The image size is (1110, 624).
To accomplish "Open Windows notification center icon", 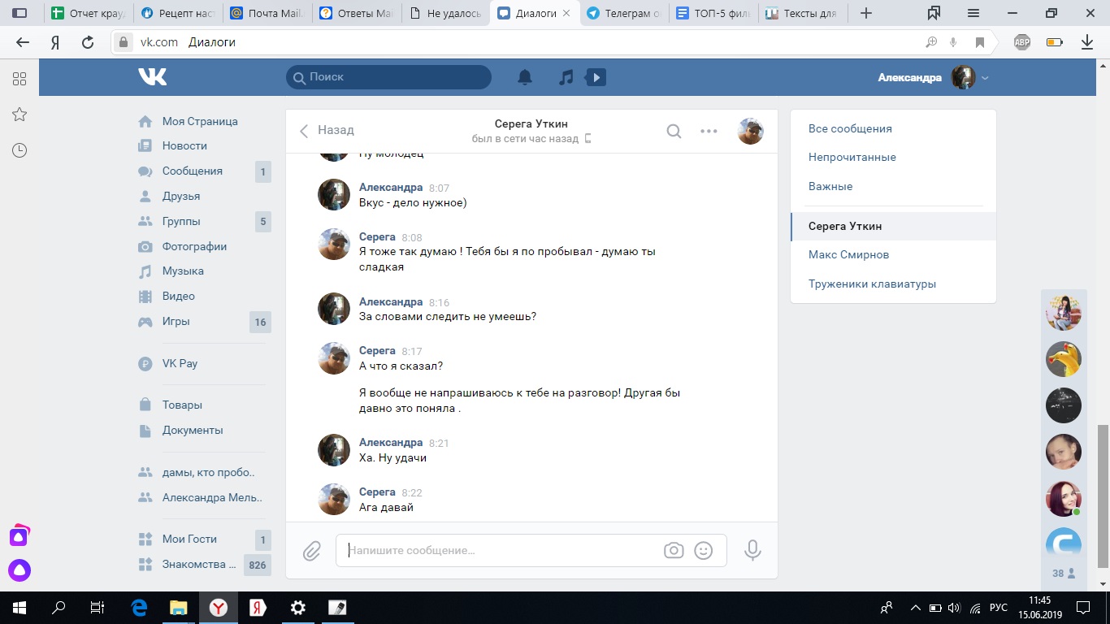I will 1084,607.
